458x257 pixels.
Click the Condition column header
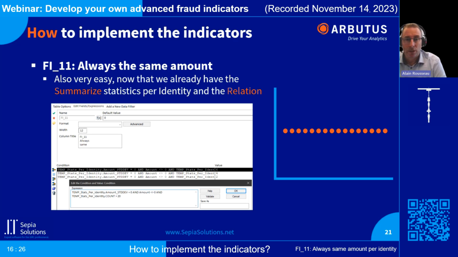63,165
